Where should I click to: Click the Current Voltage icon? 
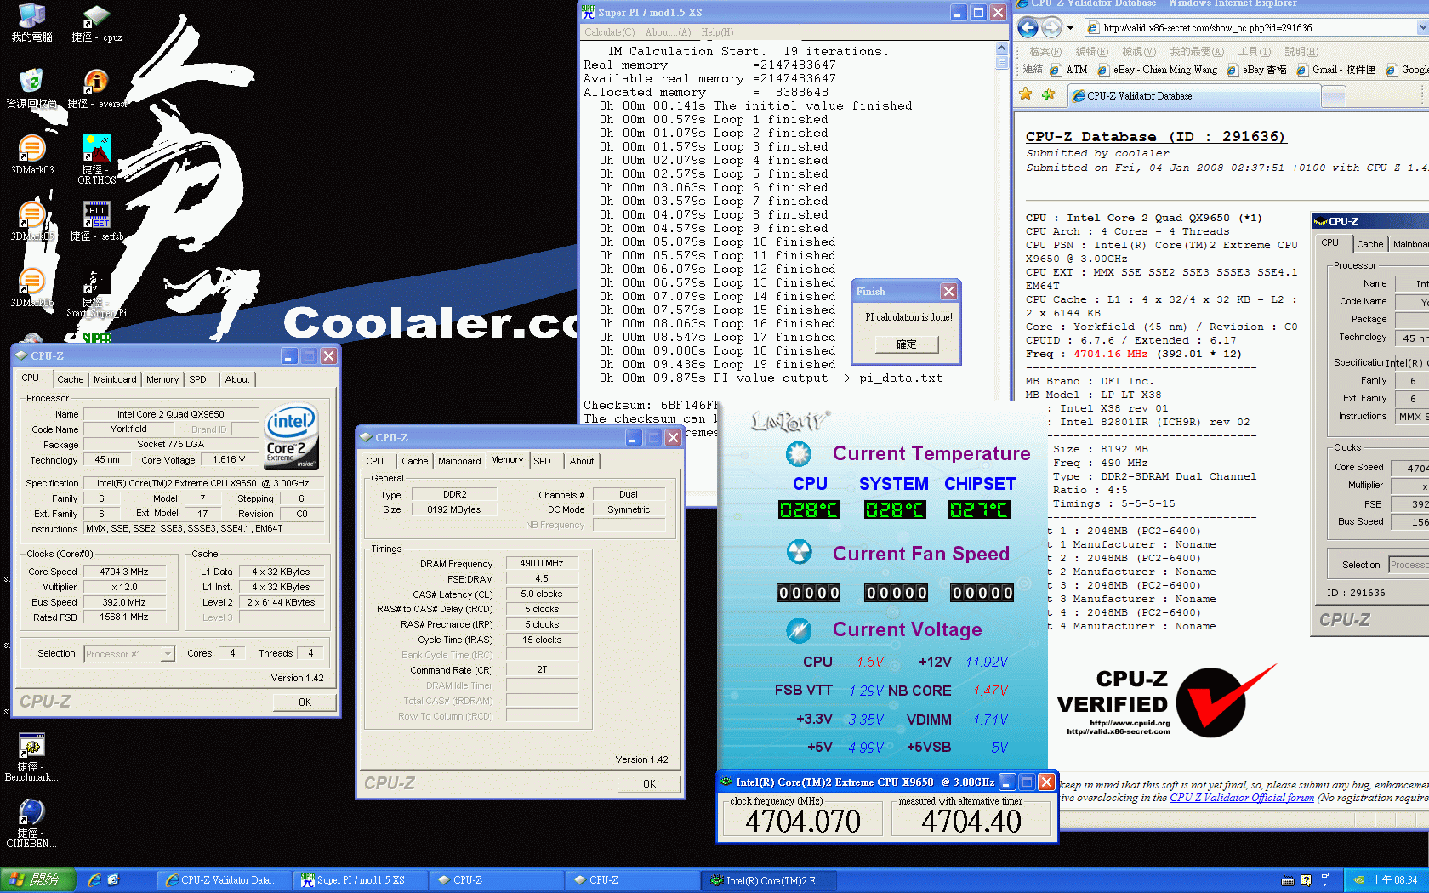(798, 629)
